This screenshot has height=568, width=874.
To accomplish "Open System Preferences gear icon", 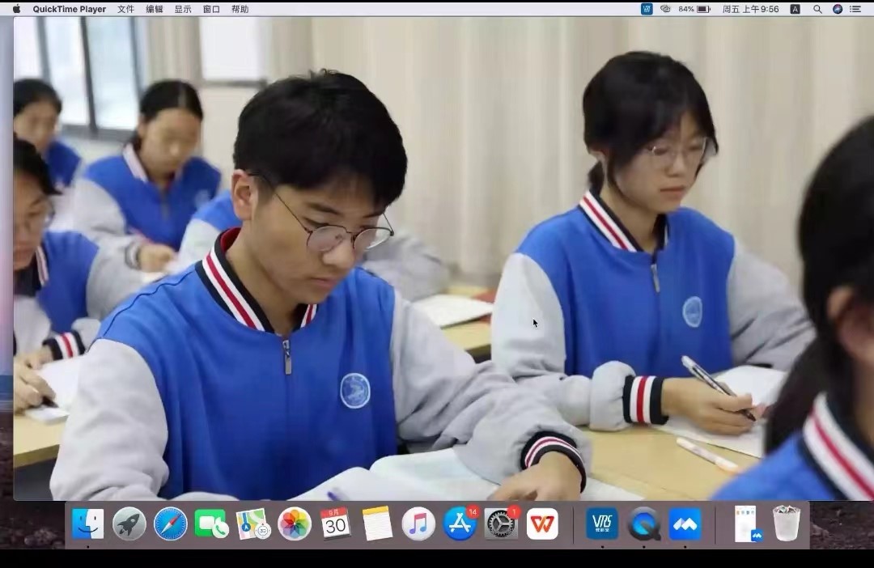I will tap(501, 523).
